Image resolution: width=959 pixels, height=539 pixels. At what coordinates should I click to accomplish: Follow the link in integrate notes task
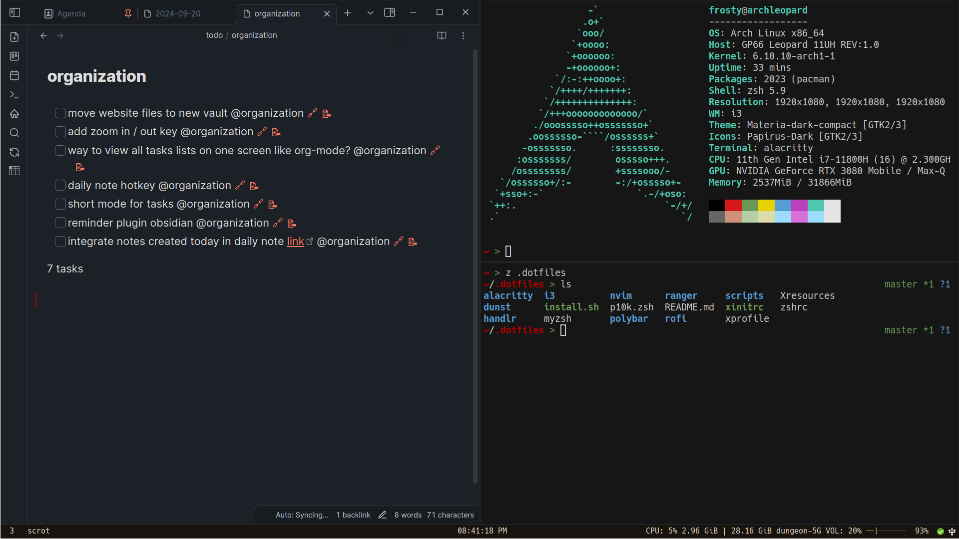pyautogui.click(x=295, y=242)
